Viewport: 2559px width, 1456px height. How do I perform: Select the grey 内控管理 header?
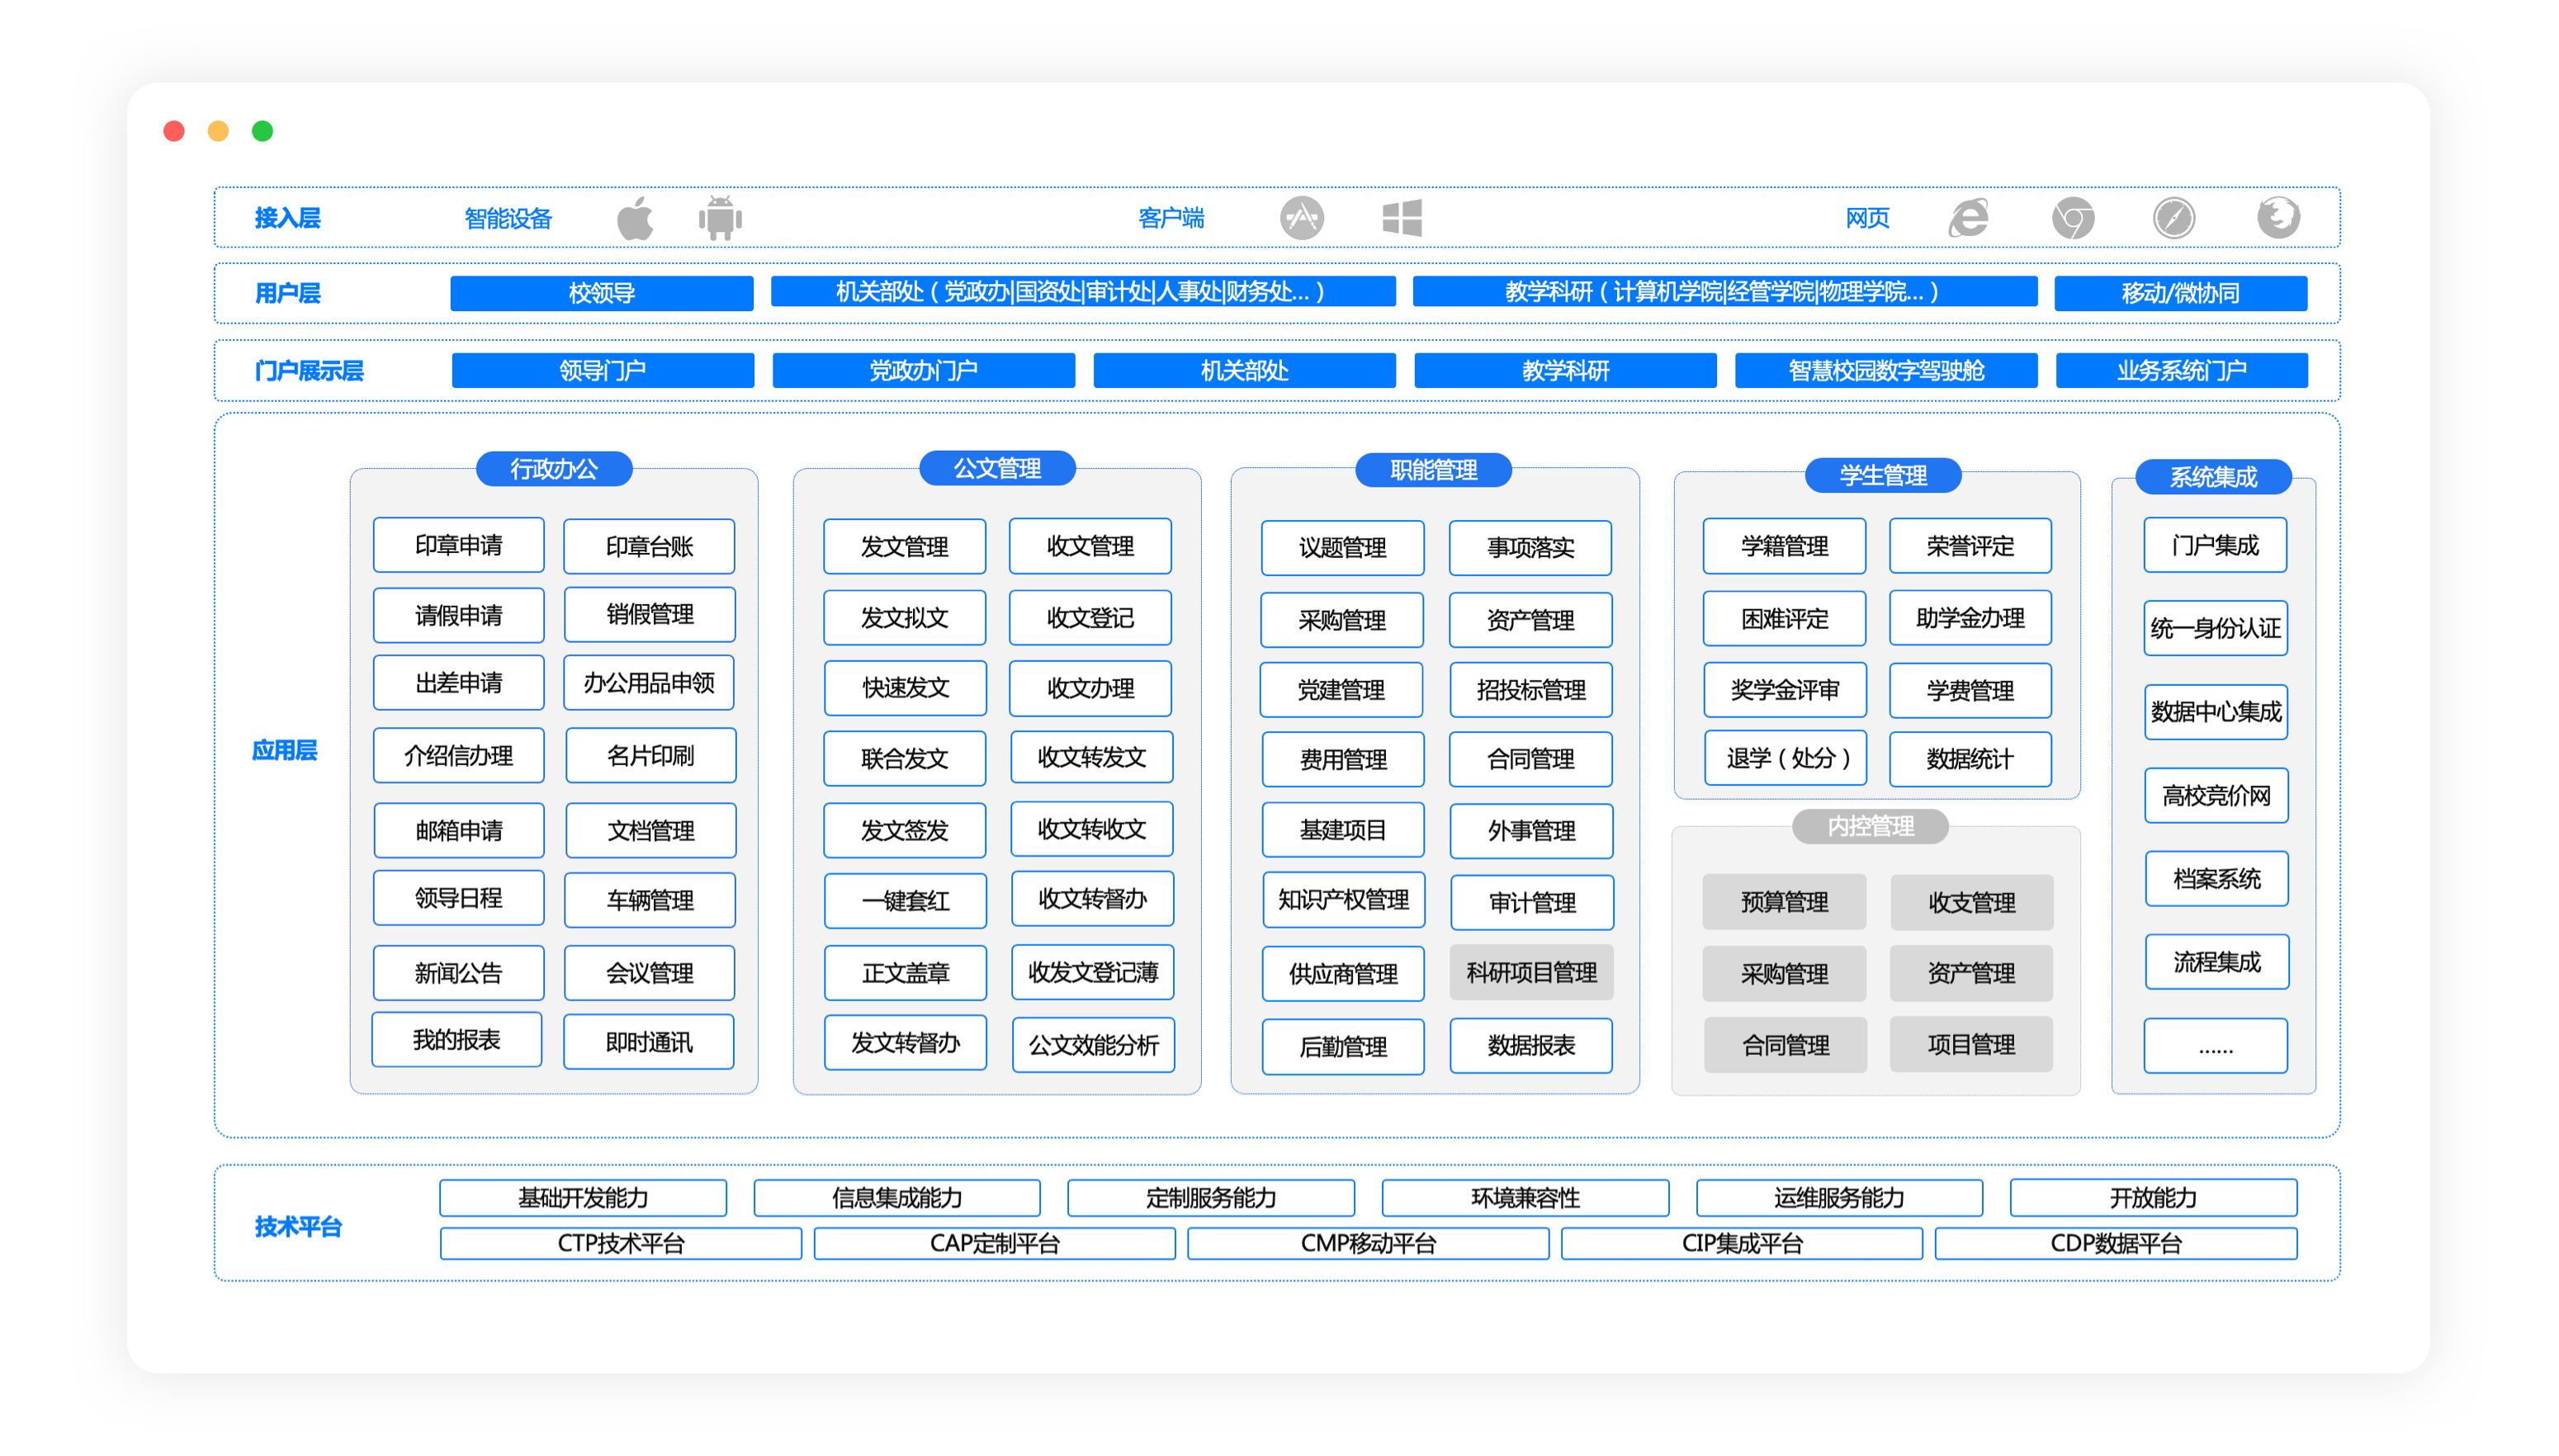(1870, 826)
